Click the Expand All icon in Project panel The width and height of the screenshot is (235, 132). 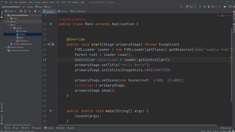25,11
